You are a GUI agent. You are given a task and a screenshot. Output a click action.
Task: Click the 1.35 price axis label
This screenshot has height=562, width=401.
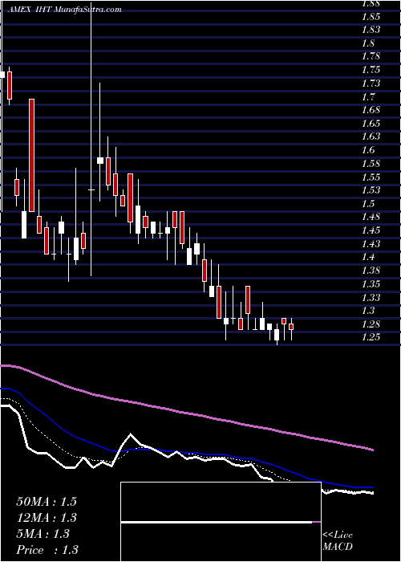pos(371,284)
